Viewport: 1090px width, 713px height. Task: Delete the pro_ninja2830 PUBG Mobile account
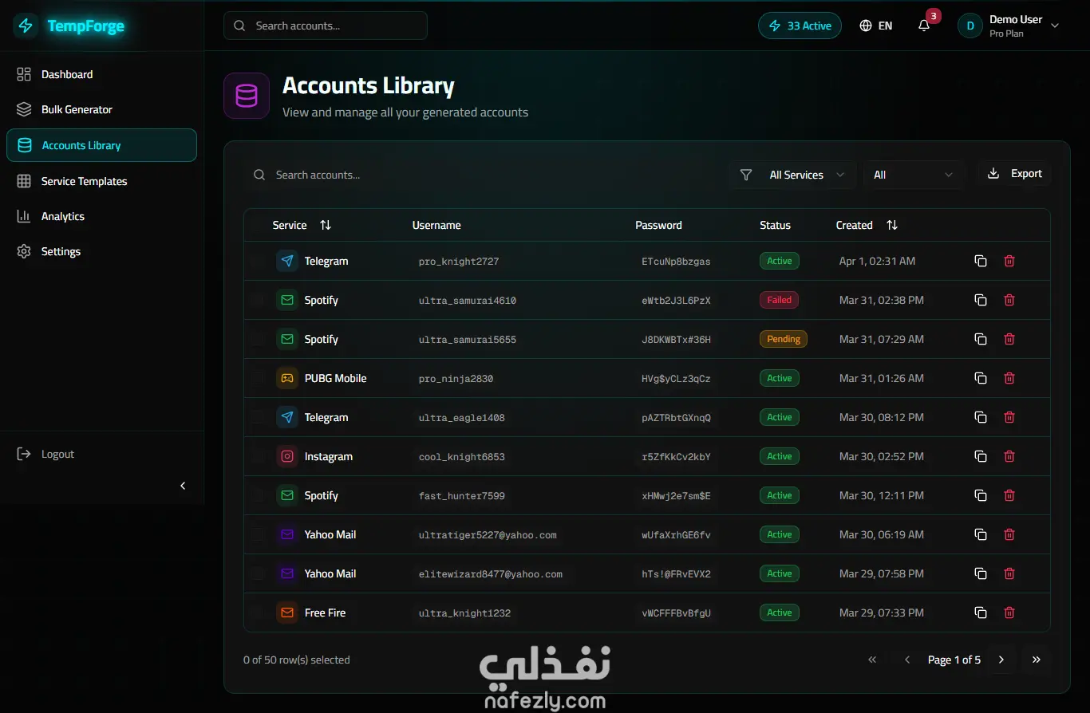pos(1009,378)
